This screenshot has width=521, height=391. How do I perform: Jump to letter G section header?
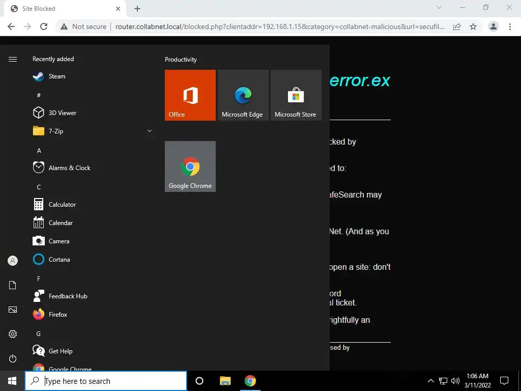click(39, 334)
